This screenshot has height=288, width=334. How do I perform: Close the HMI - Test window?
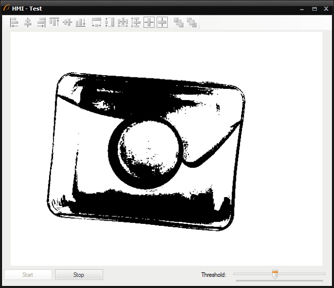325,9
